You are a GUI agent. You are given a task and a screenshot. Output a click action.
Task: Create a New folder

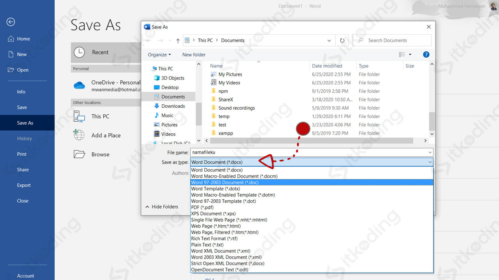(194, 55)
